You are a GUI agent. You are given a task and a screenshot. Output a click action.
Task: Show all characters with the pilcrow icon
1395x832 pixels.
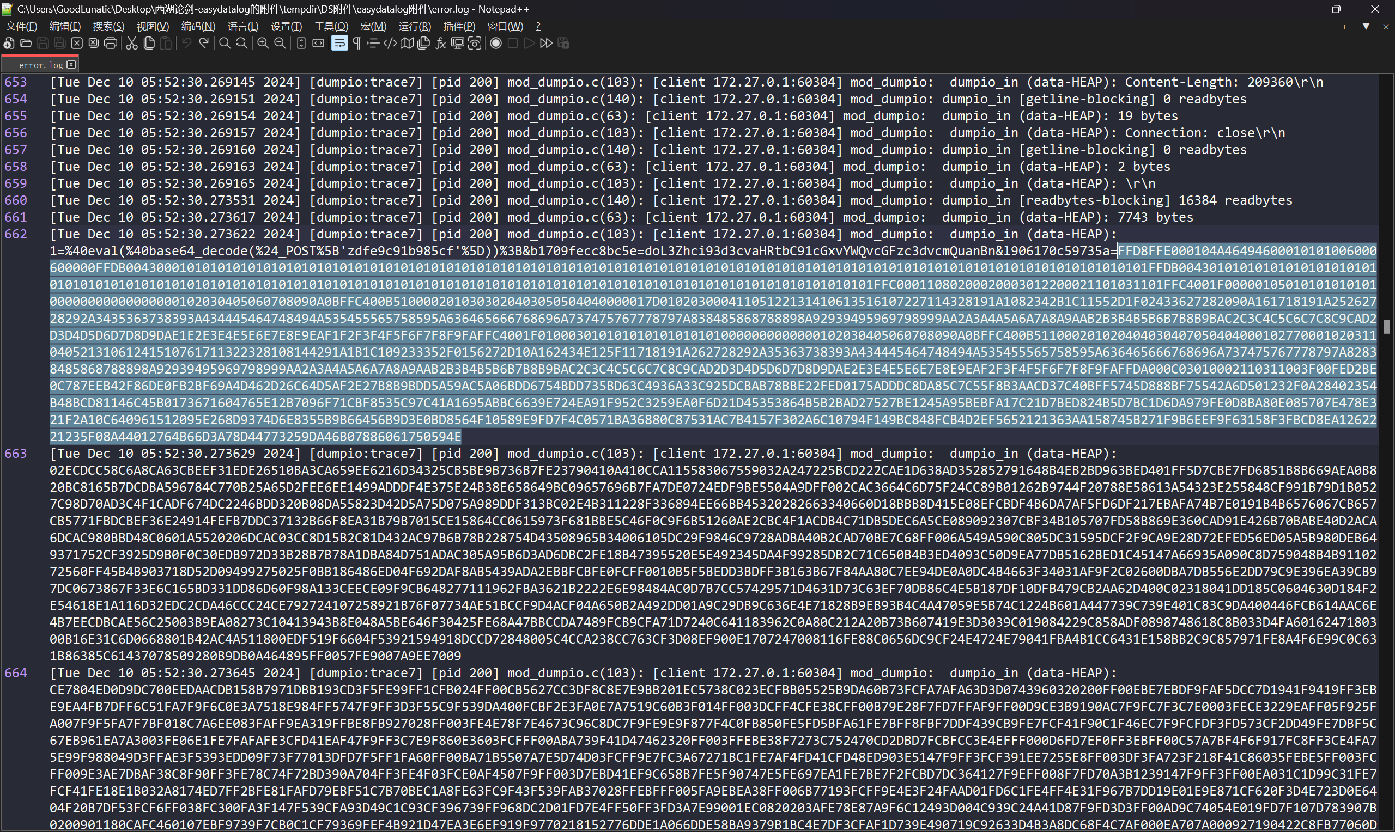(356, 43)
